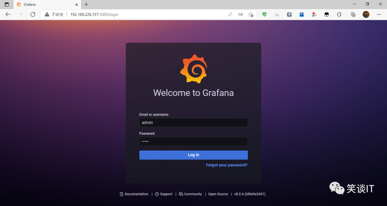This screenshot has height=206, width=387.
Task: Open a new browser tab
Action: 86,4
